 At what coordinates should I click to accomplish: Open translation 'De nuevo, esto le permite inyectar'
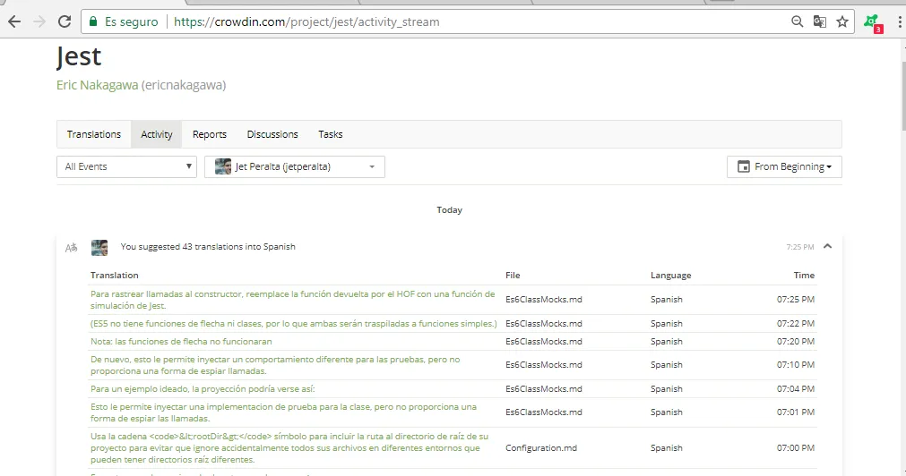pos(275,365)
